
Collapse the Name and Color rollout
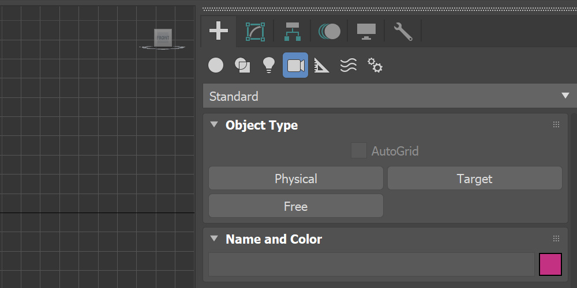tap(214, 238)
